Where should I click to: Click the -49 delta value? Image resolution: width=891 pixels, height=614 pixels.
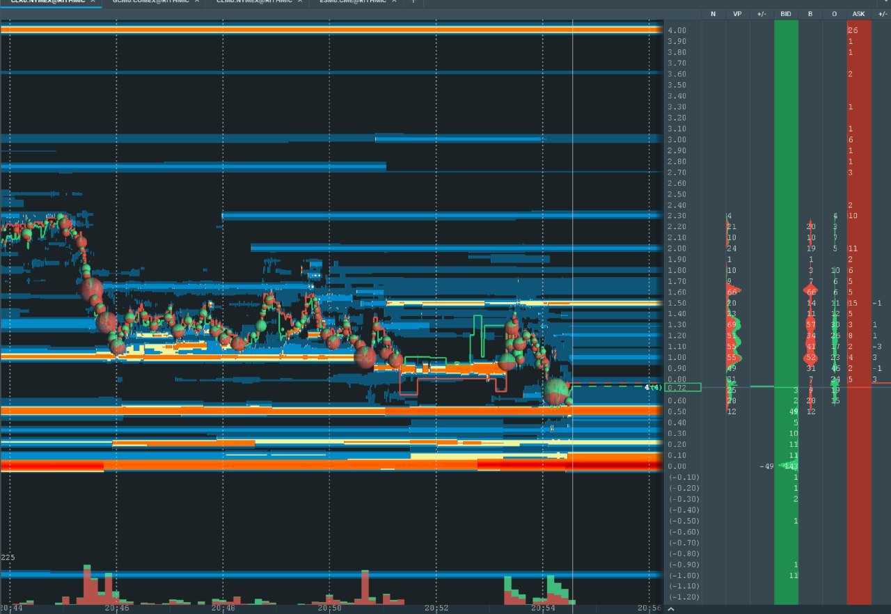click(767, 466)
